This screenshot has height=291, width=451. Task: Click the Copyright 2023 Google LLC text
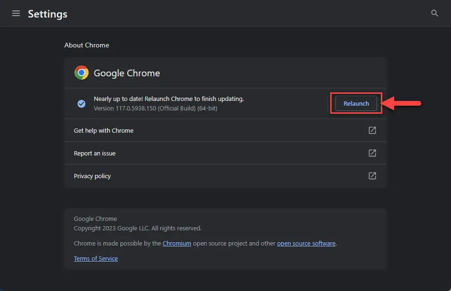(137, 228)
